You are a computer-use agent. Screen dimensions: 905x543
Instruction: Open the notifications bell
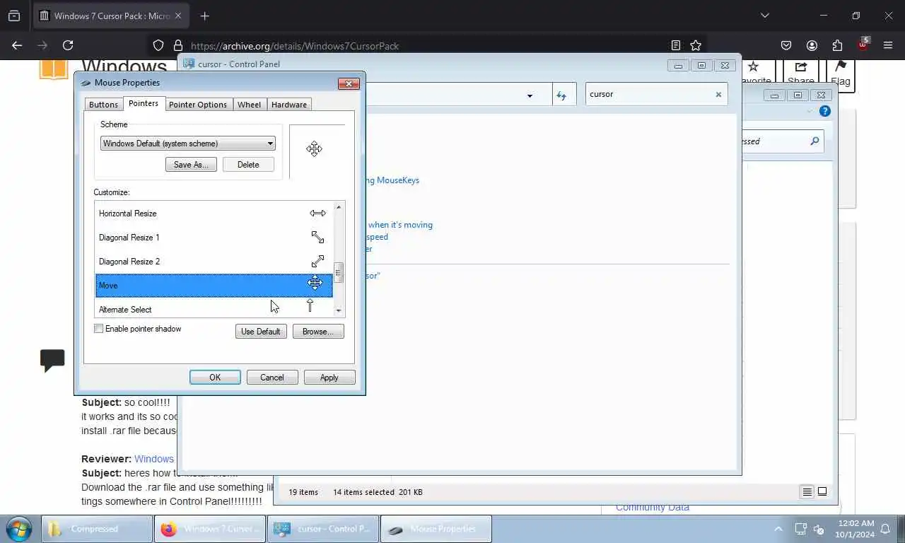pyautogui.click(x=885, y=529)
